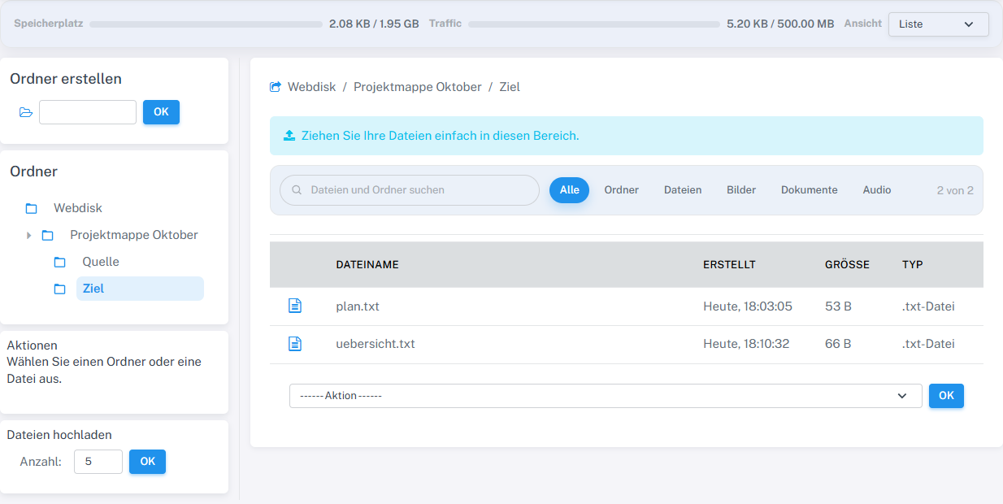Confirm new folder with the OK button

pos(161,112)
